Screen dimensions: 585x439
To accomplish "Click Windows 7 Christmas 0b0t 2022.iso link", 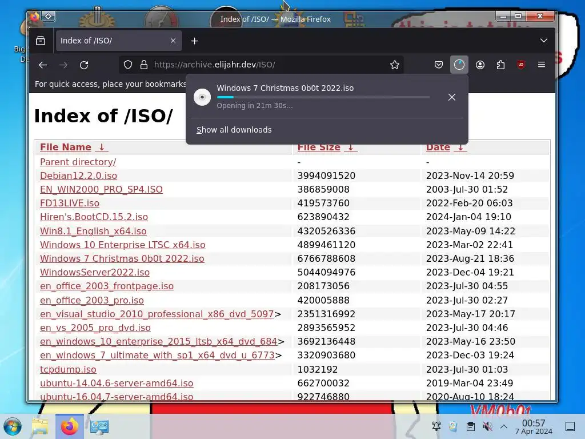I will pos(122,259).
